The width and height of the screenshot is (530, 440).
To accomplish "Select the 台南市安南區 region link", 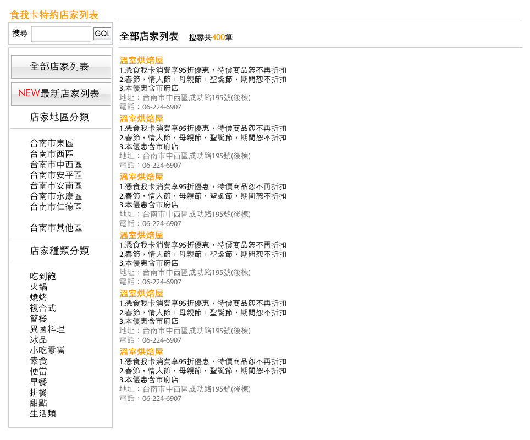I will pos(56,185).
